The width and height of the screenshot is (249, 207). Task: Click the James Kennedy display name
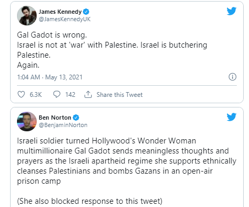tap(60, 12)
